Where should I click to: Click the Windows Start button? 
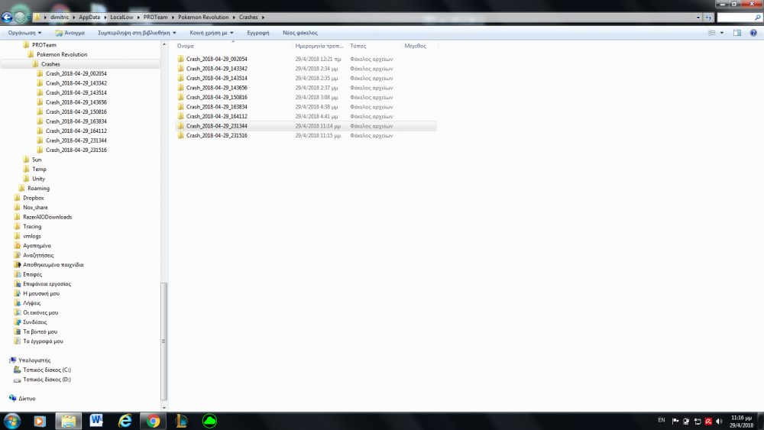(13, 421)
